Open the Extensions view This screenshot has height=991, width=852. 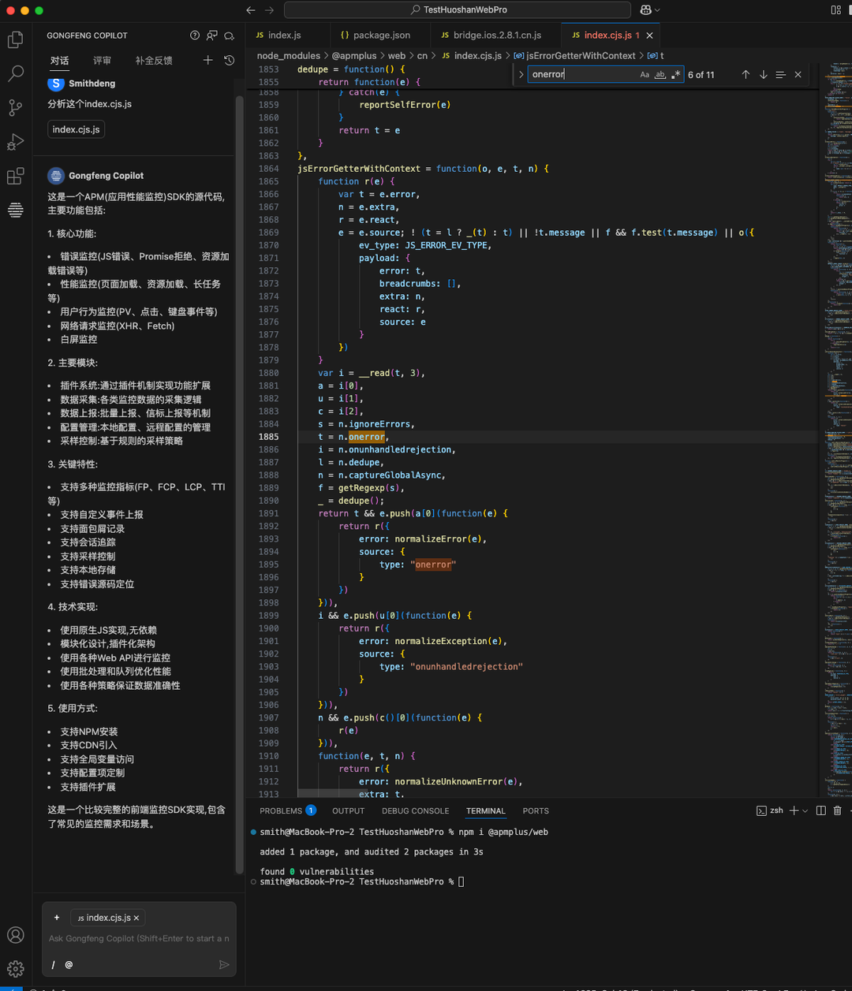[x=16, y=176]
